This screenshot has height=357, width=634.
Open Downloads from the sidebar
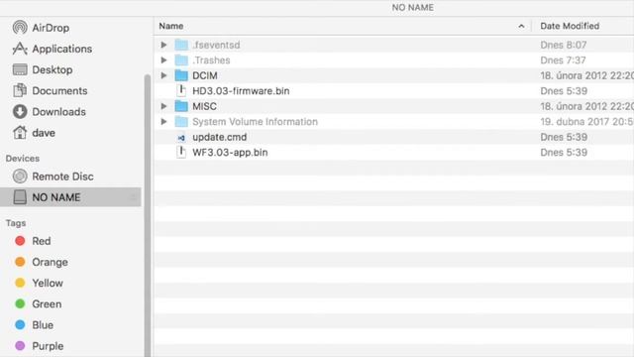(x=59, y=112)
